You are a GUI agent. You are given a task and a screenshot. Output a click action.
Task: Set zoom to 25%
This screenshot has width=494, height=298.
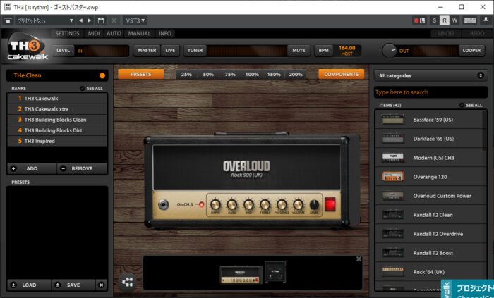(186, 75)
